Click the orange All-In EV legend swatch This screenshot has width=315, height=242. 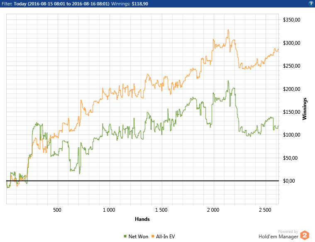tap(153, 236)
